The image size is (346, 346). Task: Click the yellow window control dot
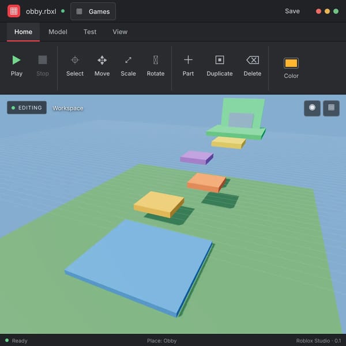click(x=327, y=12)
